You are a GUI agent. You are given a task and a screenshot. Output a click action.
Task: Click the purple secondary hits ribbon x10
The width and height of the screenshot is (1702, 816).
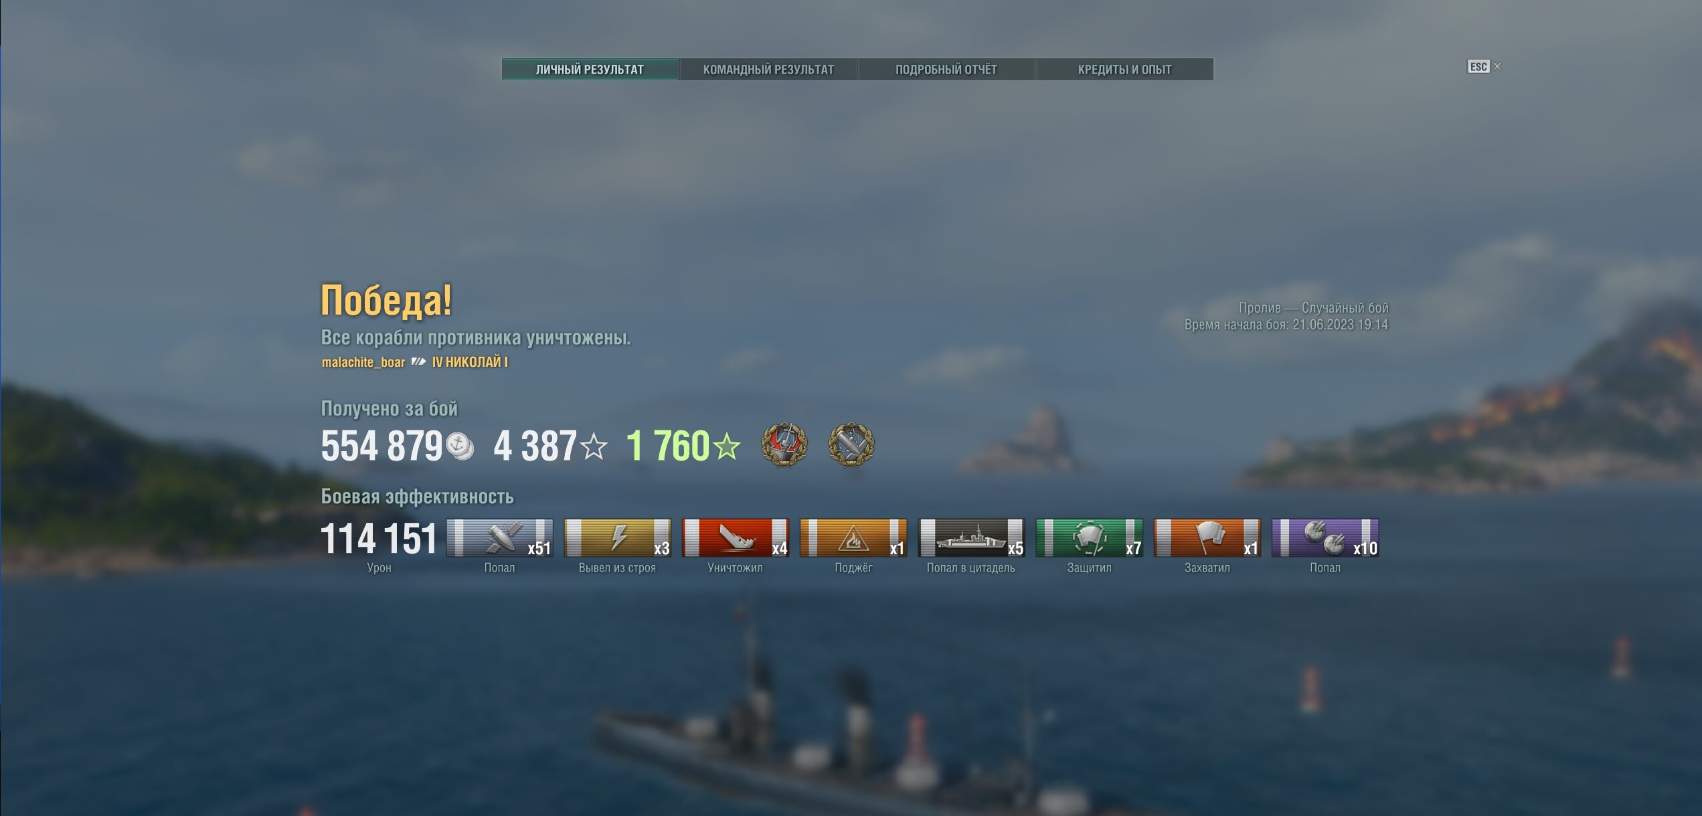pyautogui.click(x=1325, y=538)
